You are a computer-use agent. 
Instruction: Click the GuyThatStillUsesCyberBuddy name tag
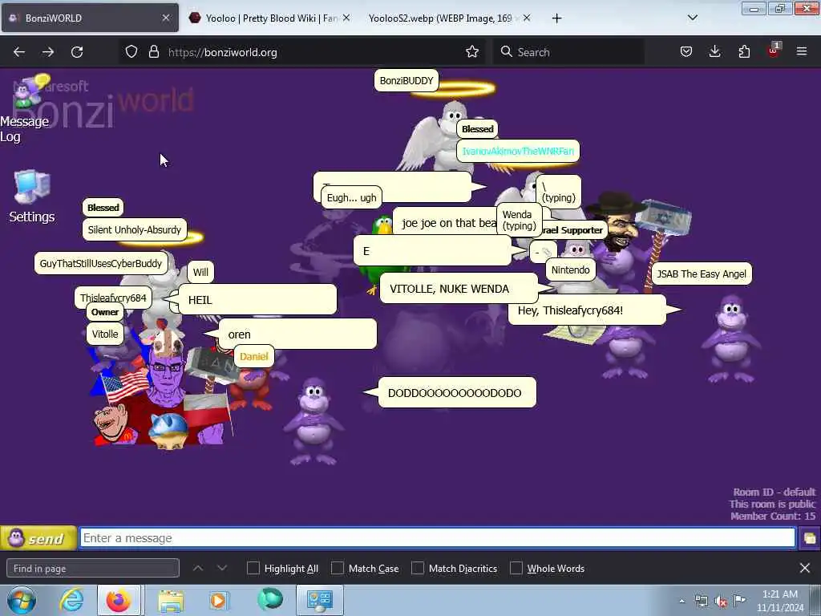pos(100,263)
